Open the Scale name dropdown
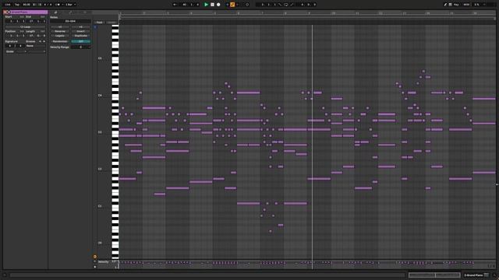The width and height of the screenshot is (499, 280). tap(37, 51)
